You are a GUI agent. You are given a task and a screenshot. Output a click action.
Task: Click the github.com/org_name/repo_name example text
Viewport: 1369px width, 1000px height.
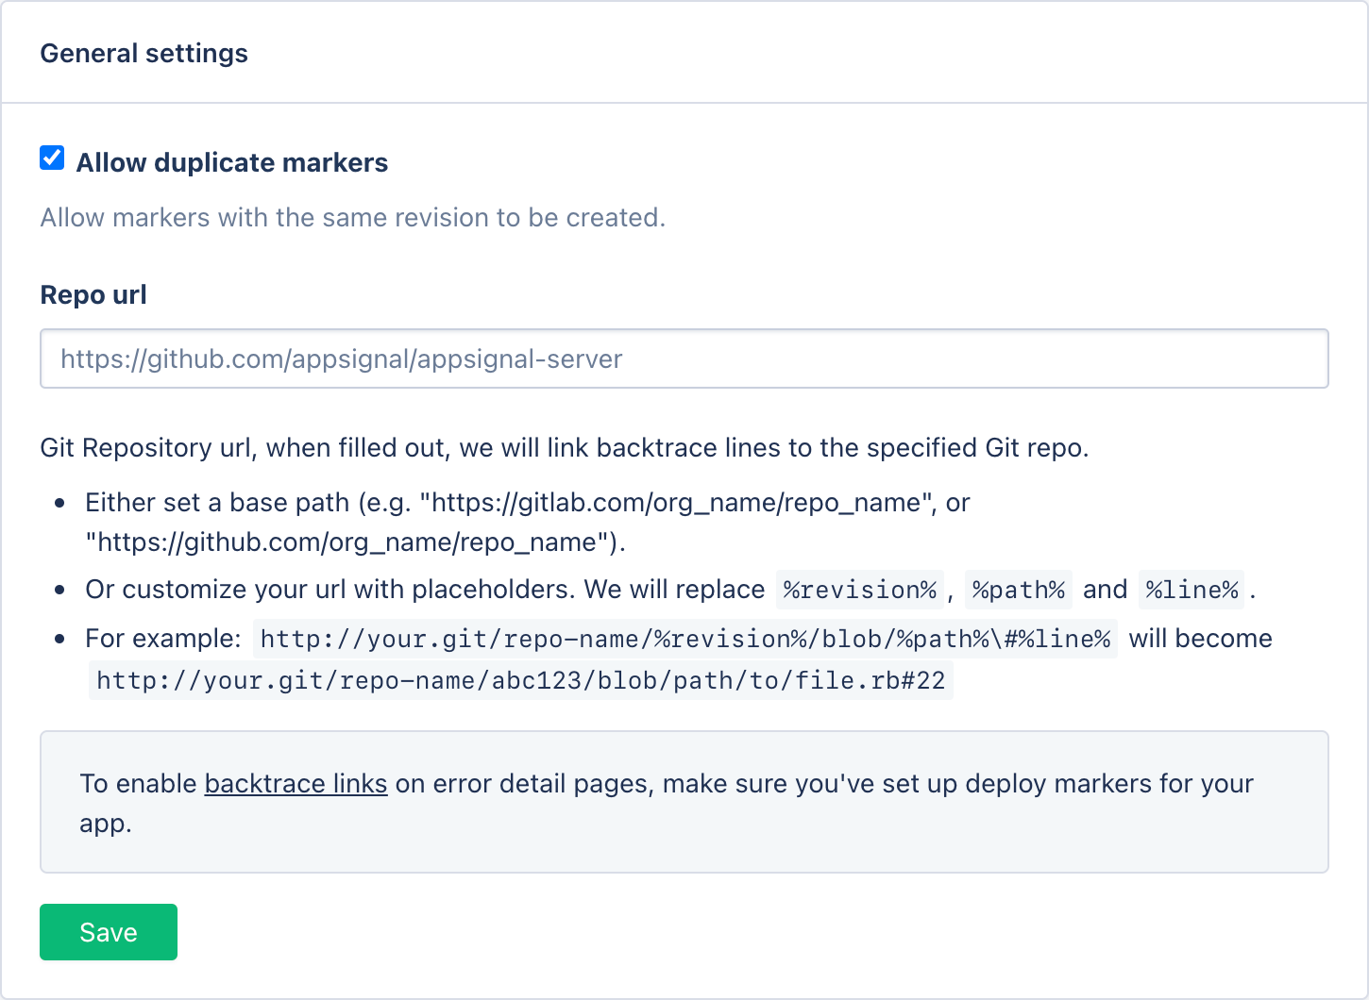click(x=355, y=542)
